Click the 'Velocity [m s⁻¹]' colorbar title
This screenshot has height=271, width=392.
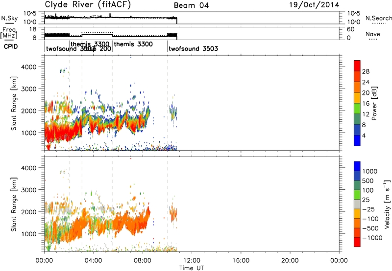pyautogui.click(x=387, y=204)
